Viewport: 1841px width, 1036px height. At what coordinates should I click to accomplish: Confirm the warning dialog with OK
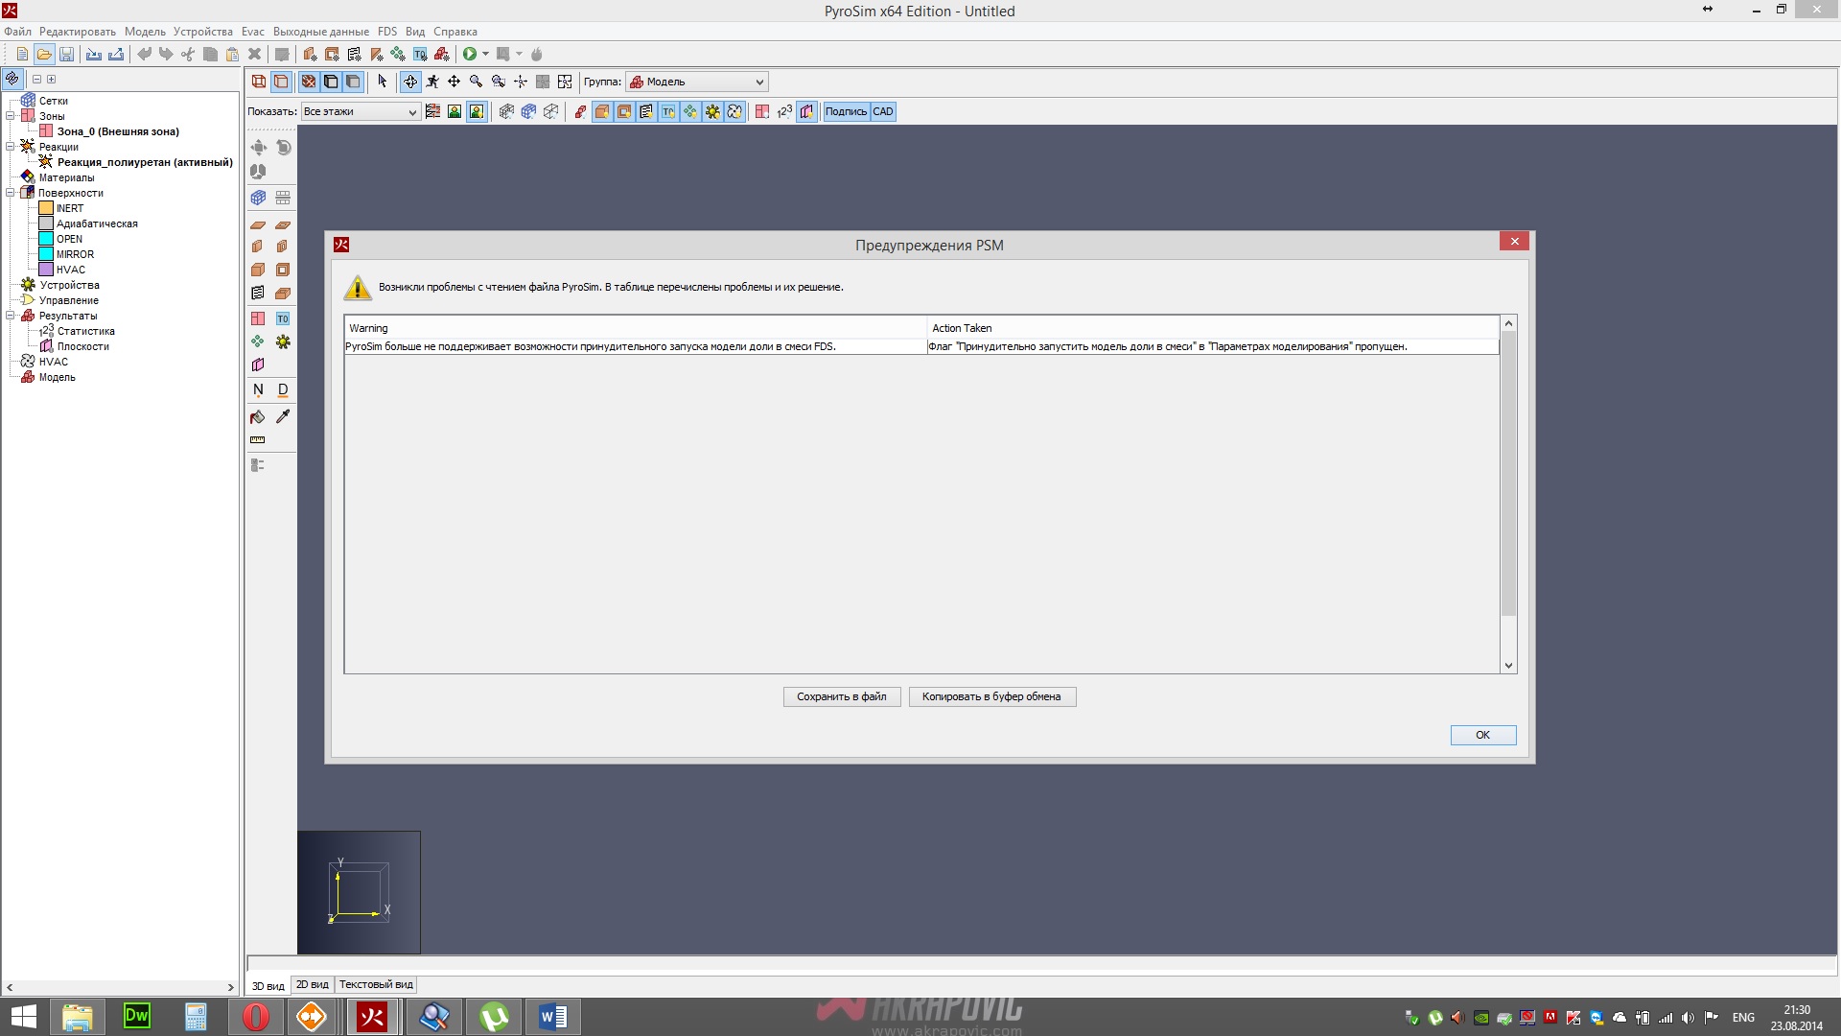pos(1482,735)
